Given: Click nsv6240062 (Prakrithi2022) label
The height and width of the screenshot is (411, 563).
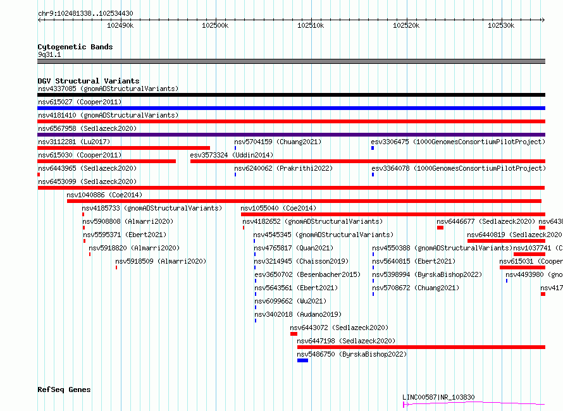Looking at the screenshot, I should click(283, 168).
